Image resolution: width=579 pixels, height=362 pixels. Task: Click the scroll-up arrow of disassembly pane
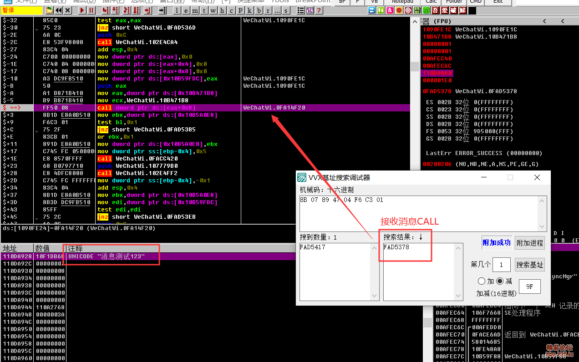[x=415, y=21]
